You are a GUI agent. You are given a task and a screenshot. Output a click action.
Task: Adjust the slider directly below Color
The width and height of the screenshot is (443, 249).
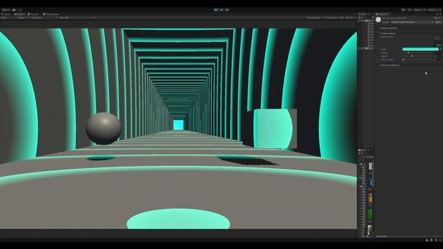417,53
